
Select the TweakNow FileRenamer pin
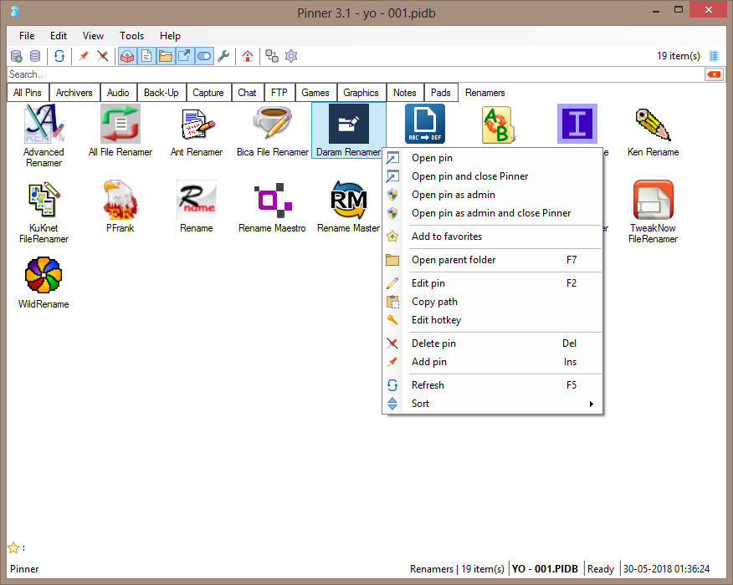pos(653,211)
